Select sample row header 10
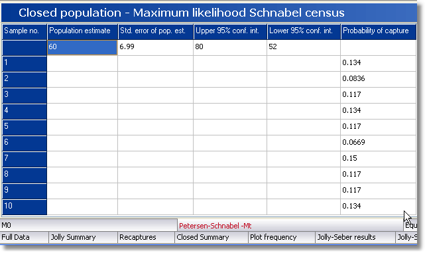Image resolution: width=425 pixels, height=253 pixels. tap(25, 207)
